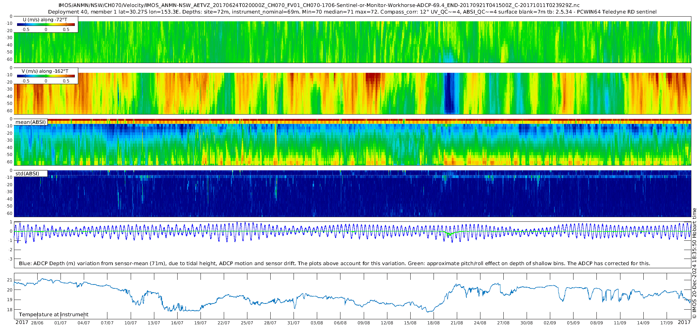This screenshot has height=329, width=698.
Task: Click the Deployment 40 metadata line
Action: click(x=352, y=12)
